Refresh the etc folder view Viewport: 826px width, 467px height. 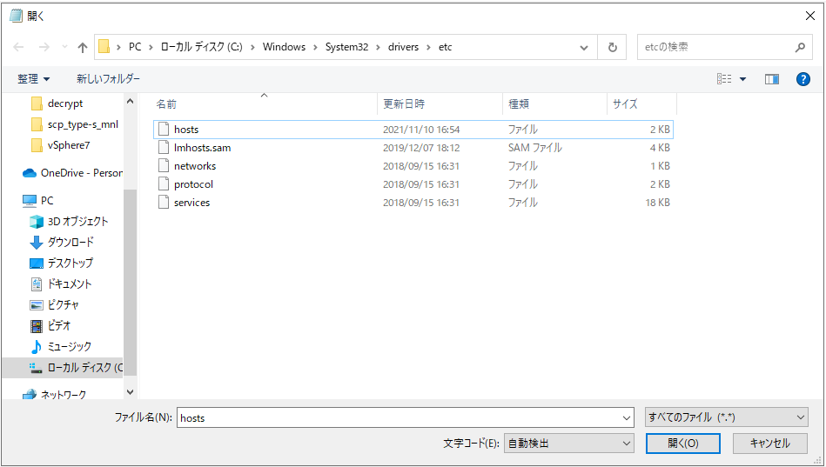(x=612, y=47)
